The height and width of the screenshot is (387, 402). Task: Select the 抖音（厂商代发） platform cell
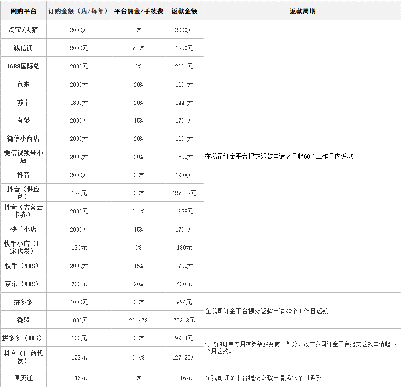click(x=23, y=357)
